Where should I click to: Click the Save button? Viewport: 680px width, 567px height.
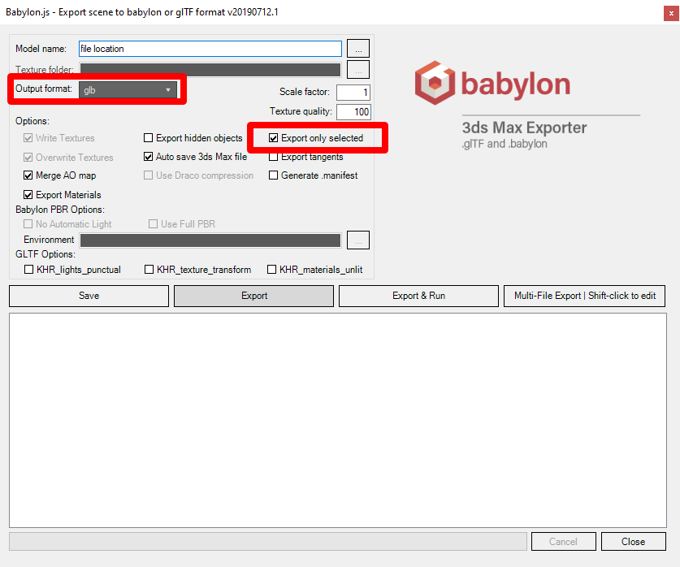89,296
